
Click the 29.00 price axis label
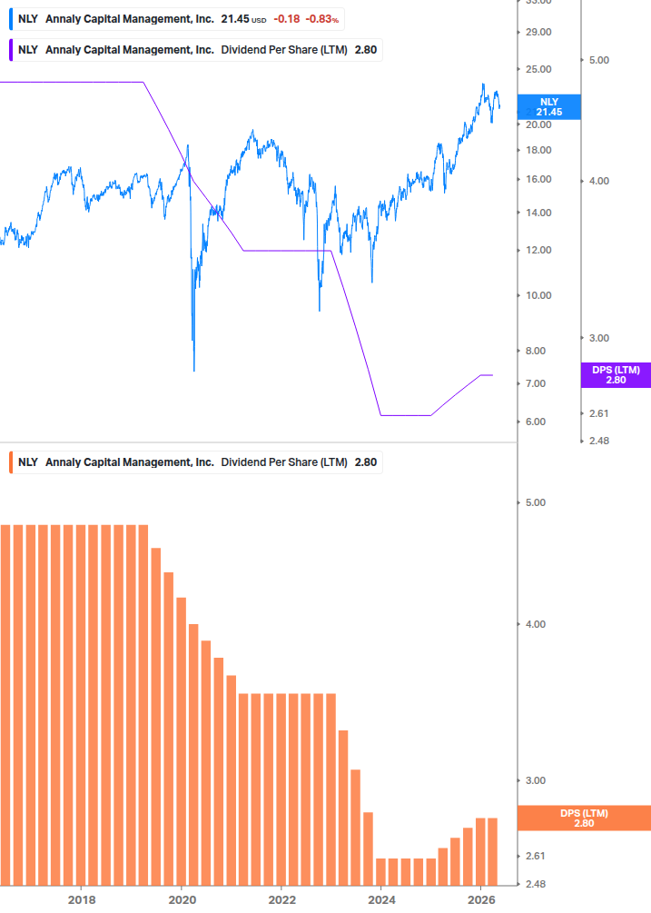point(538,32)
